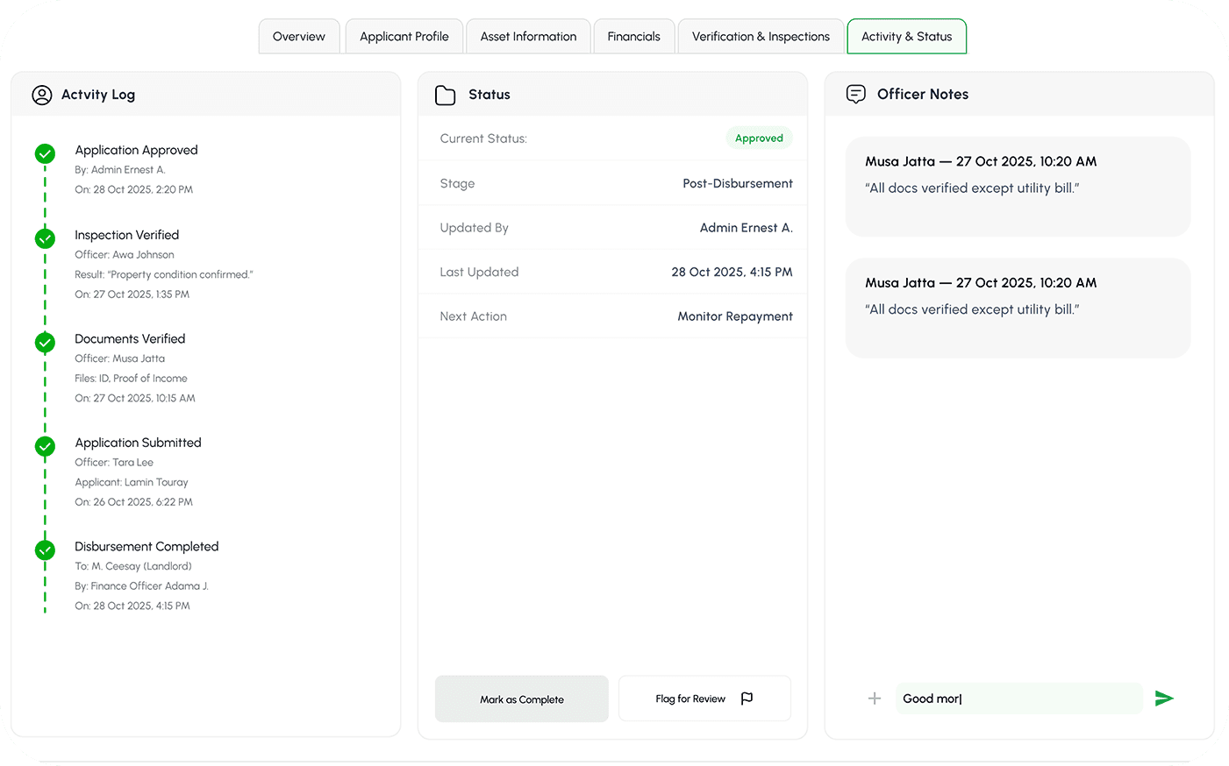Image resolution: width=1229 pixels, height=766 pixels.
Task: Click the green checkmark beside Inspection Verified
Action: tap(45, 238)
